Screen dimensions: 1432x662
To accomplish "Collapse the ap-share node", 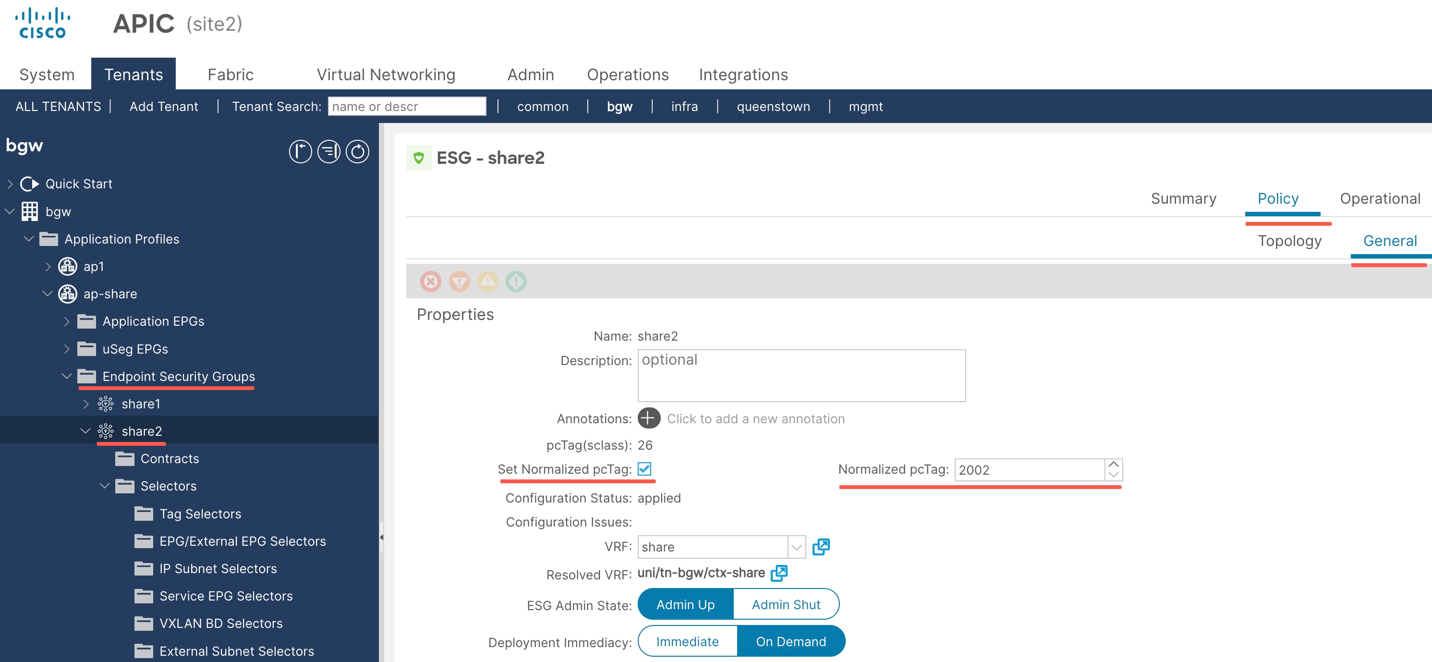I will point(48,294).
